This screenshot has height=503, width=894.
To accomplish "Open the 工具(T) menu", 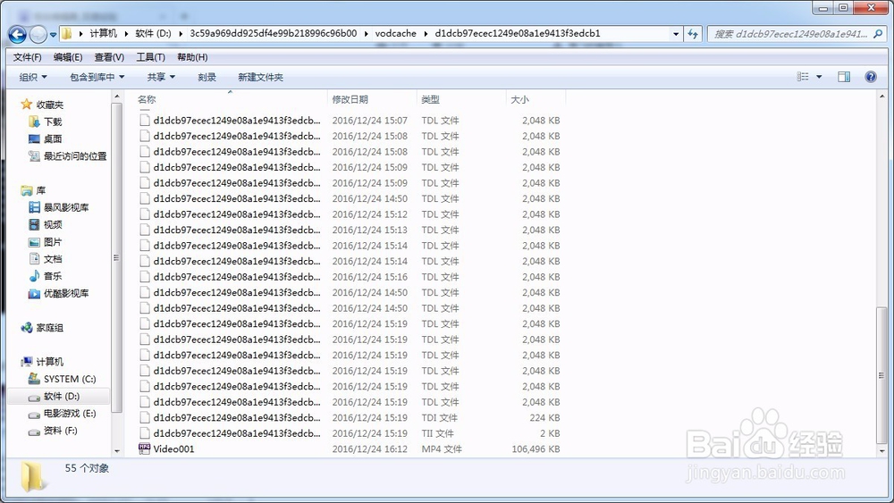I will tap(150, 57).
